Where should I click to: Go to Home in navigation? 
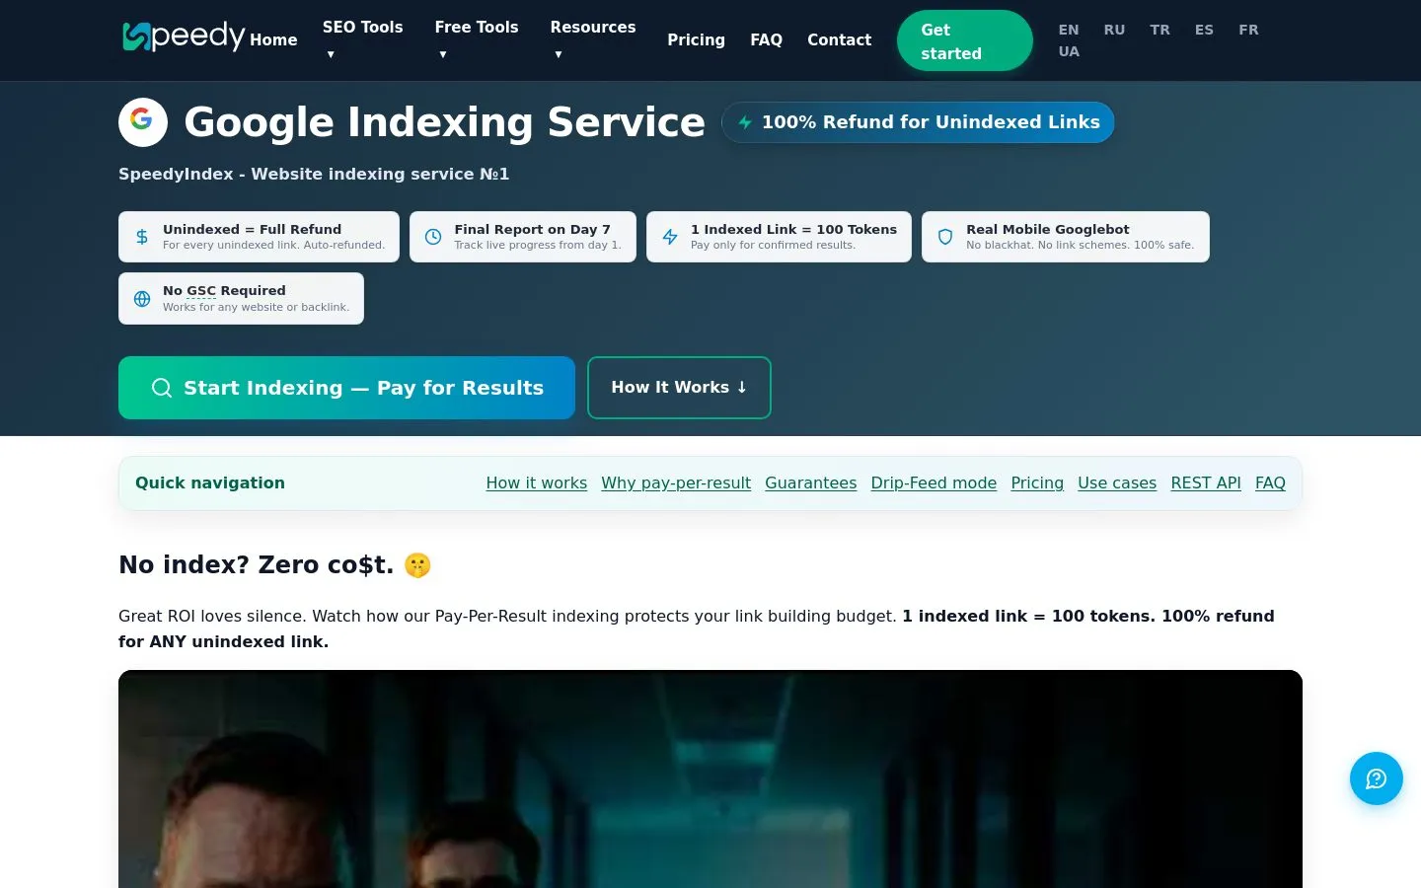point(273,39)
